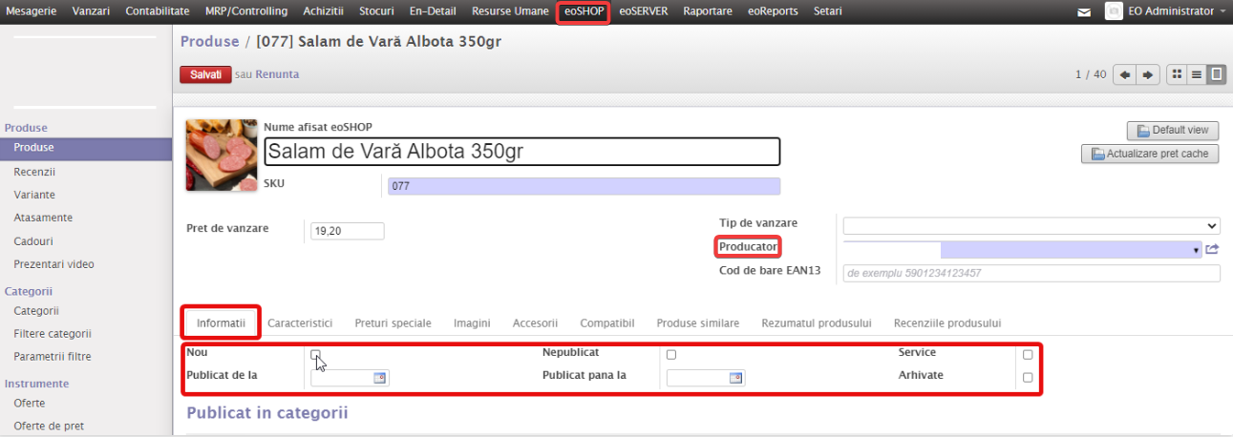Viewport: 1233px width, 437px height.
Task: Tick the Nou checkbox
Action: pos(315,354)
